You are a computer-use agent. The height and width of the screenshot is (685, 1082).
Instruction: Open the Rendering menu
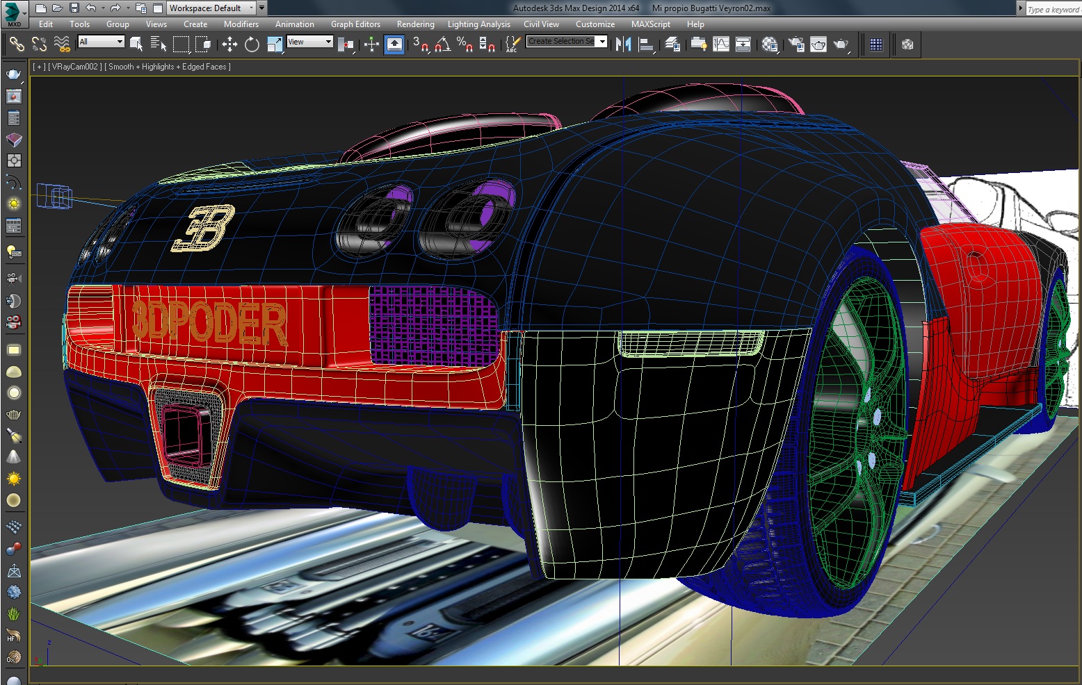pos(415,24)
